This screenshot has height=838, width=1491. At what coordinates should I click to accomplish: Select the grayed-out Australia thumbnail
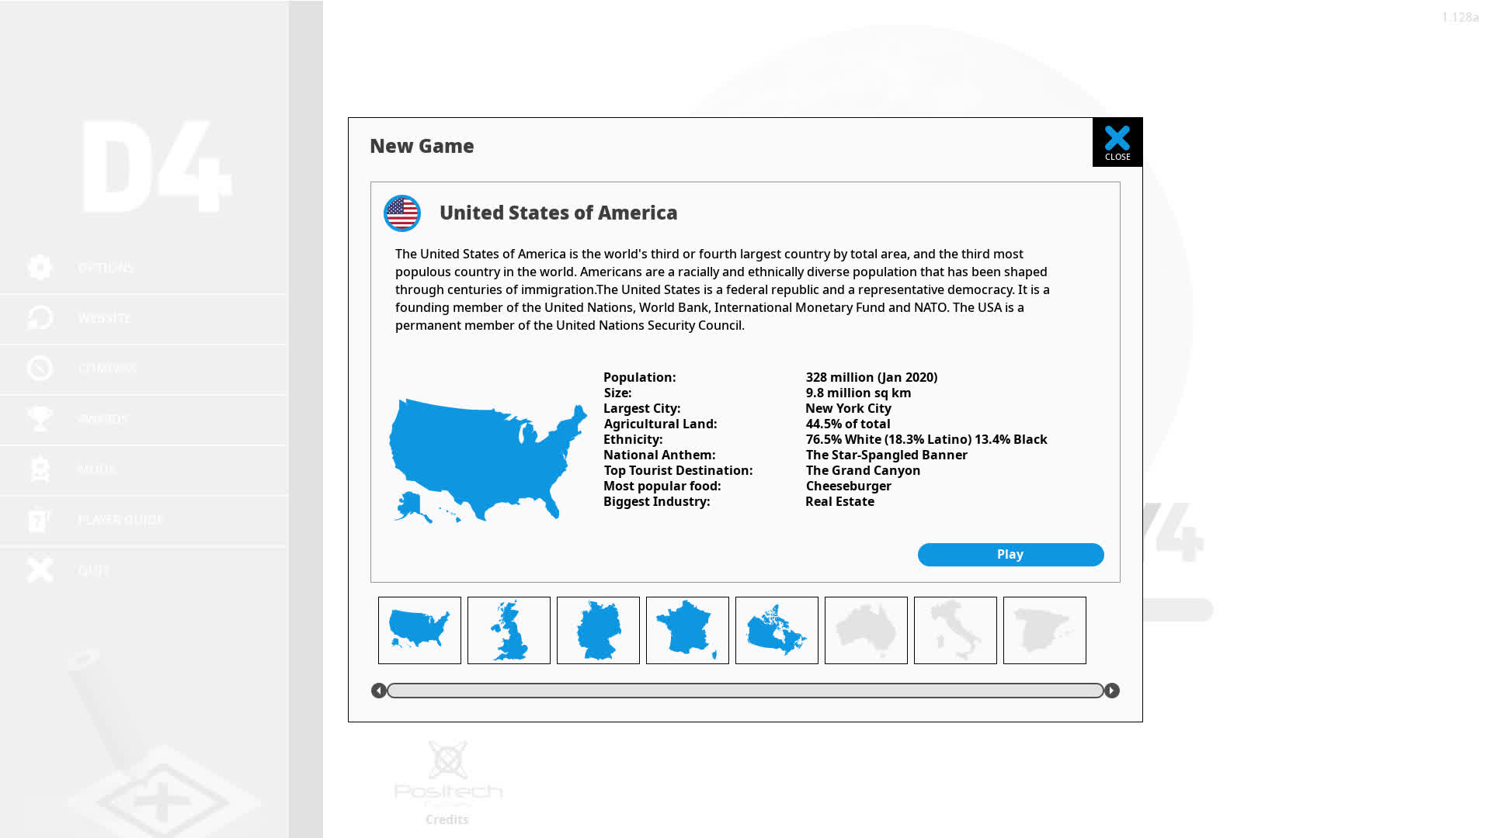point(865,629)
